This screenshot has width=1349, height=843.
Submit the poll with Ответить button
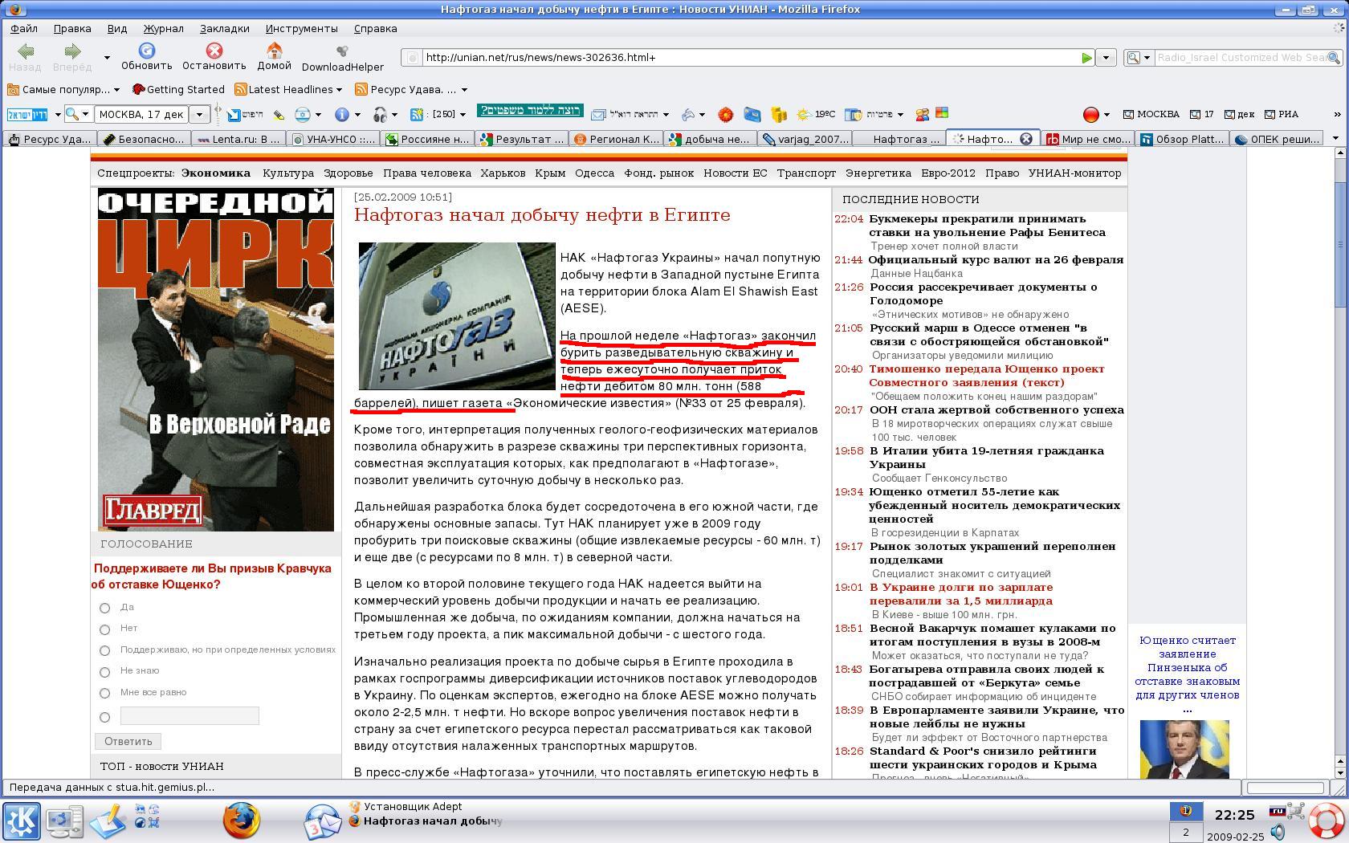[128, 741]
